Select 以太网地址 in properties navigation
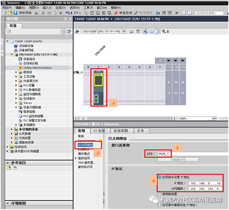Image resolution: width=229 pixels, height=210 pixels. pyautogui.click(x=86, y=145)
